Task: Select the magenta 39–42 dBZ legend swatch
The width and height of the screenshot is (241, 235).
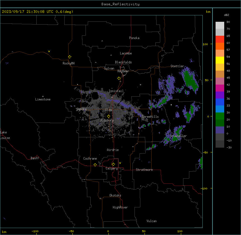Action: tap(220, 88)
